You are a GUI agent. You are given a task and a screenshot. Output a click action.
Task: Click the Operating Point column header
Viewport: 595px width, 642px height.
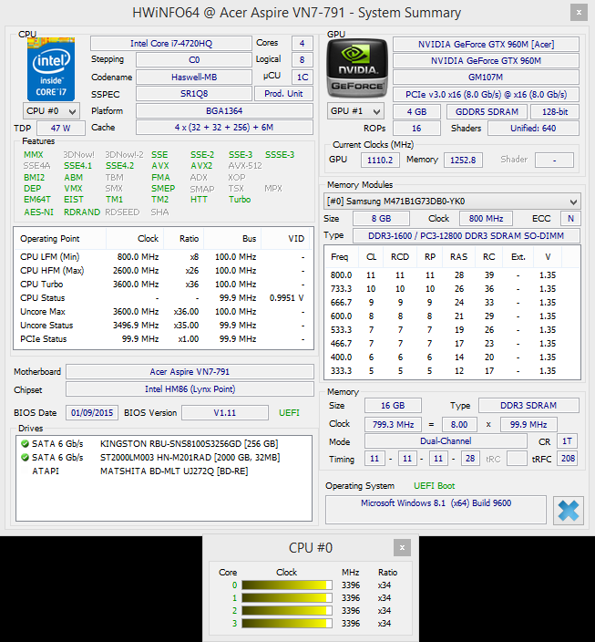click(x=60, y=239)
